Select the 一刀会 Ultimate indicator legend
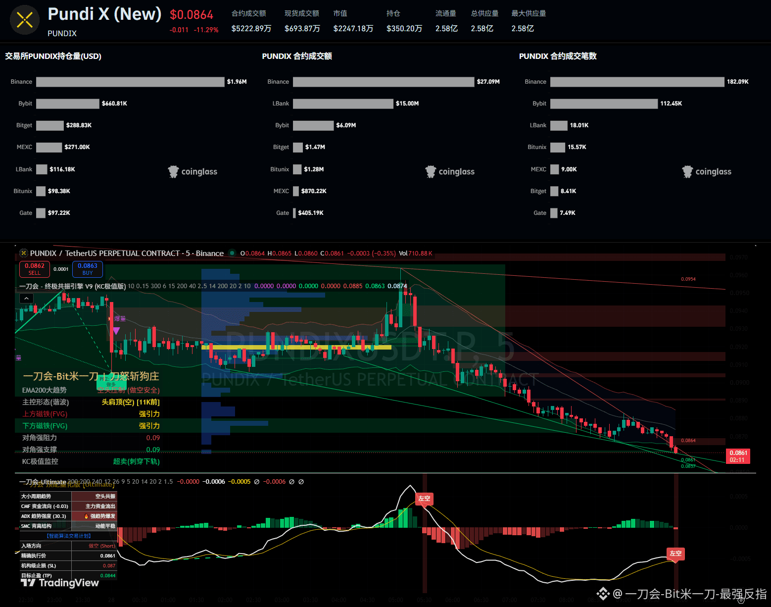The image size is (771, 607). pyautogui.click(x=43, y=482)
